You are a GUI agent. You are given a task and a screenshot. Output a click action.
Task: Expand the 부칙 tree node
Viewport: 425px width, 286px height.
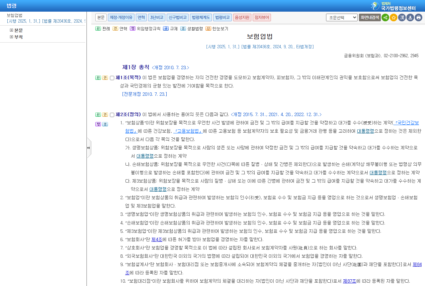12,37
